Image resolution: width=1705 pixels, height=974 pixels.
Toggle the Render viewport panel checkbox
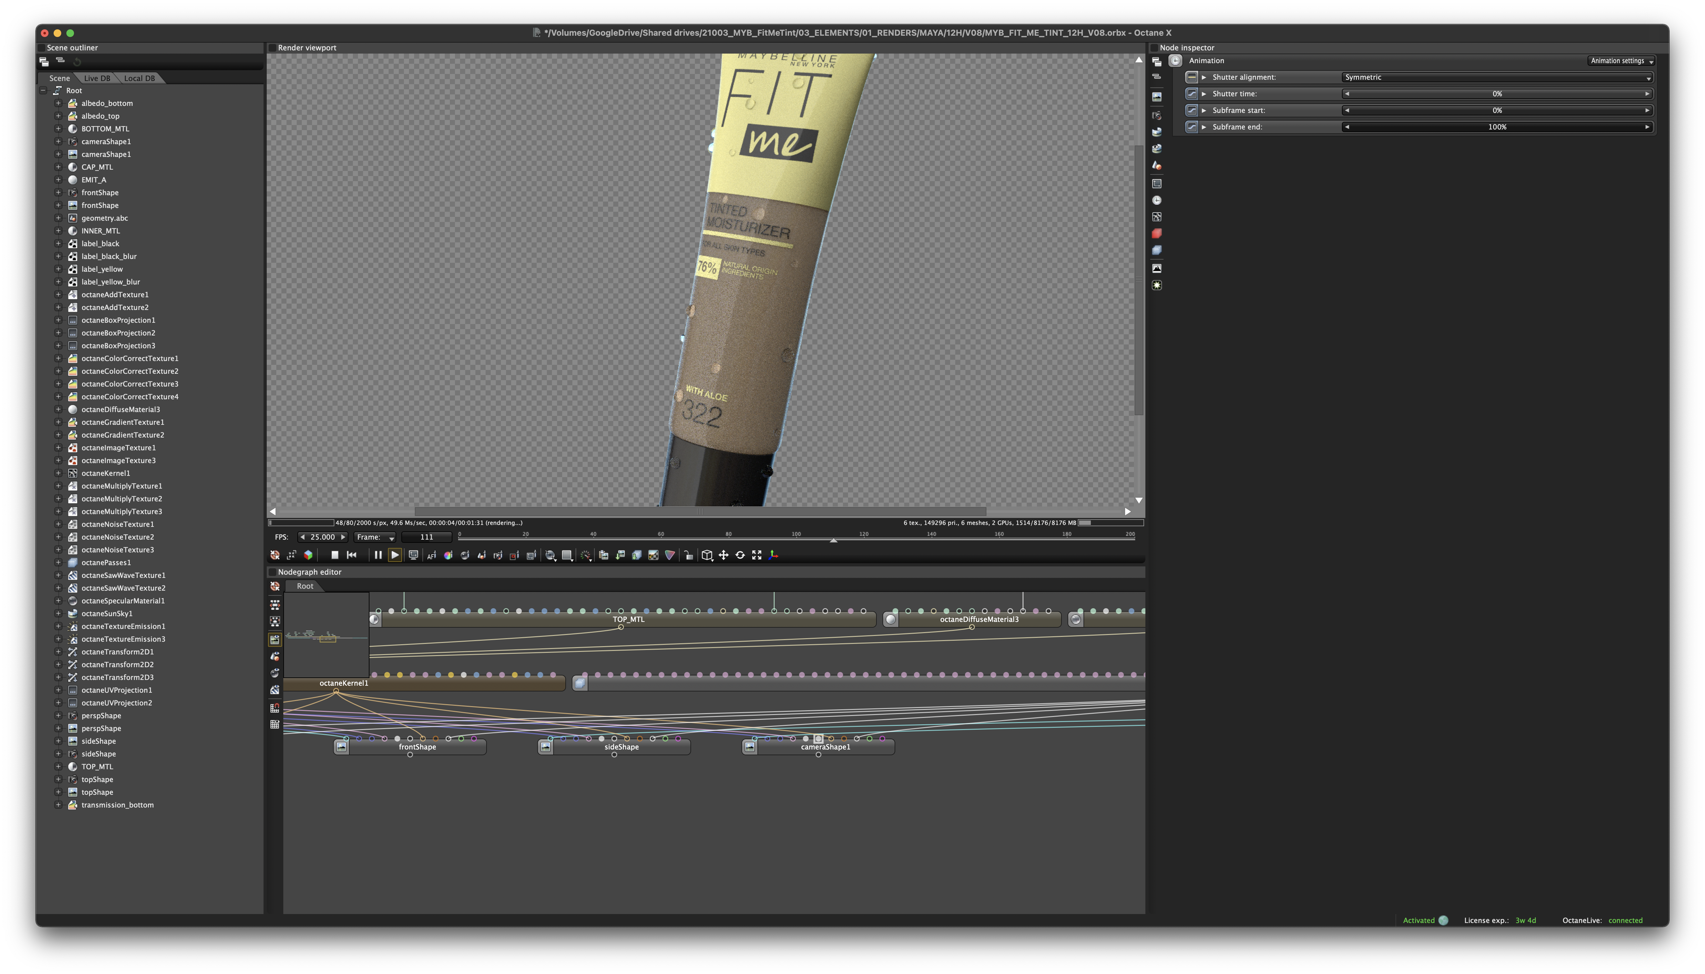pos(272,48)
